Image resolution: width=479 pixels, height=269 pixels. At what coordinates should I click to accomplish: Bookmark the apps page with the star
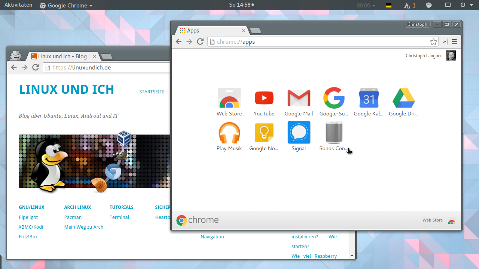(433, 41)
